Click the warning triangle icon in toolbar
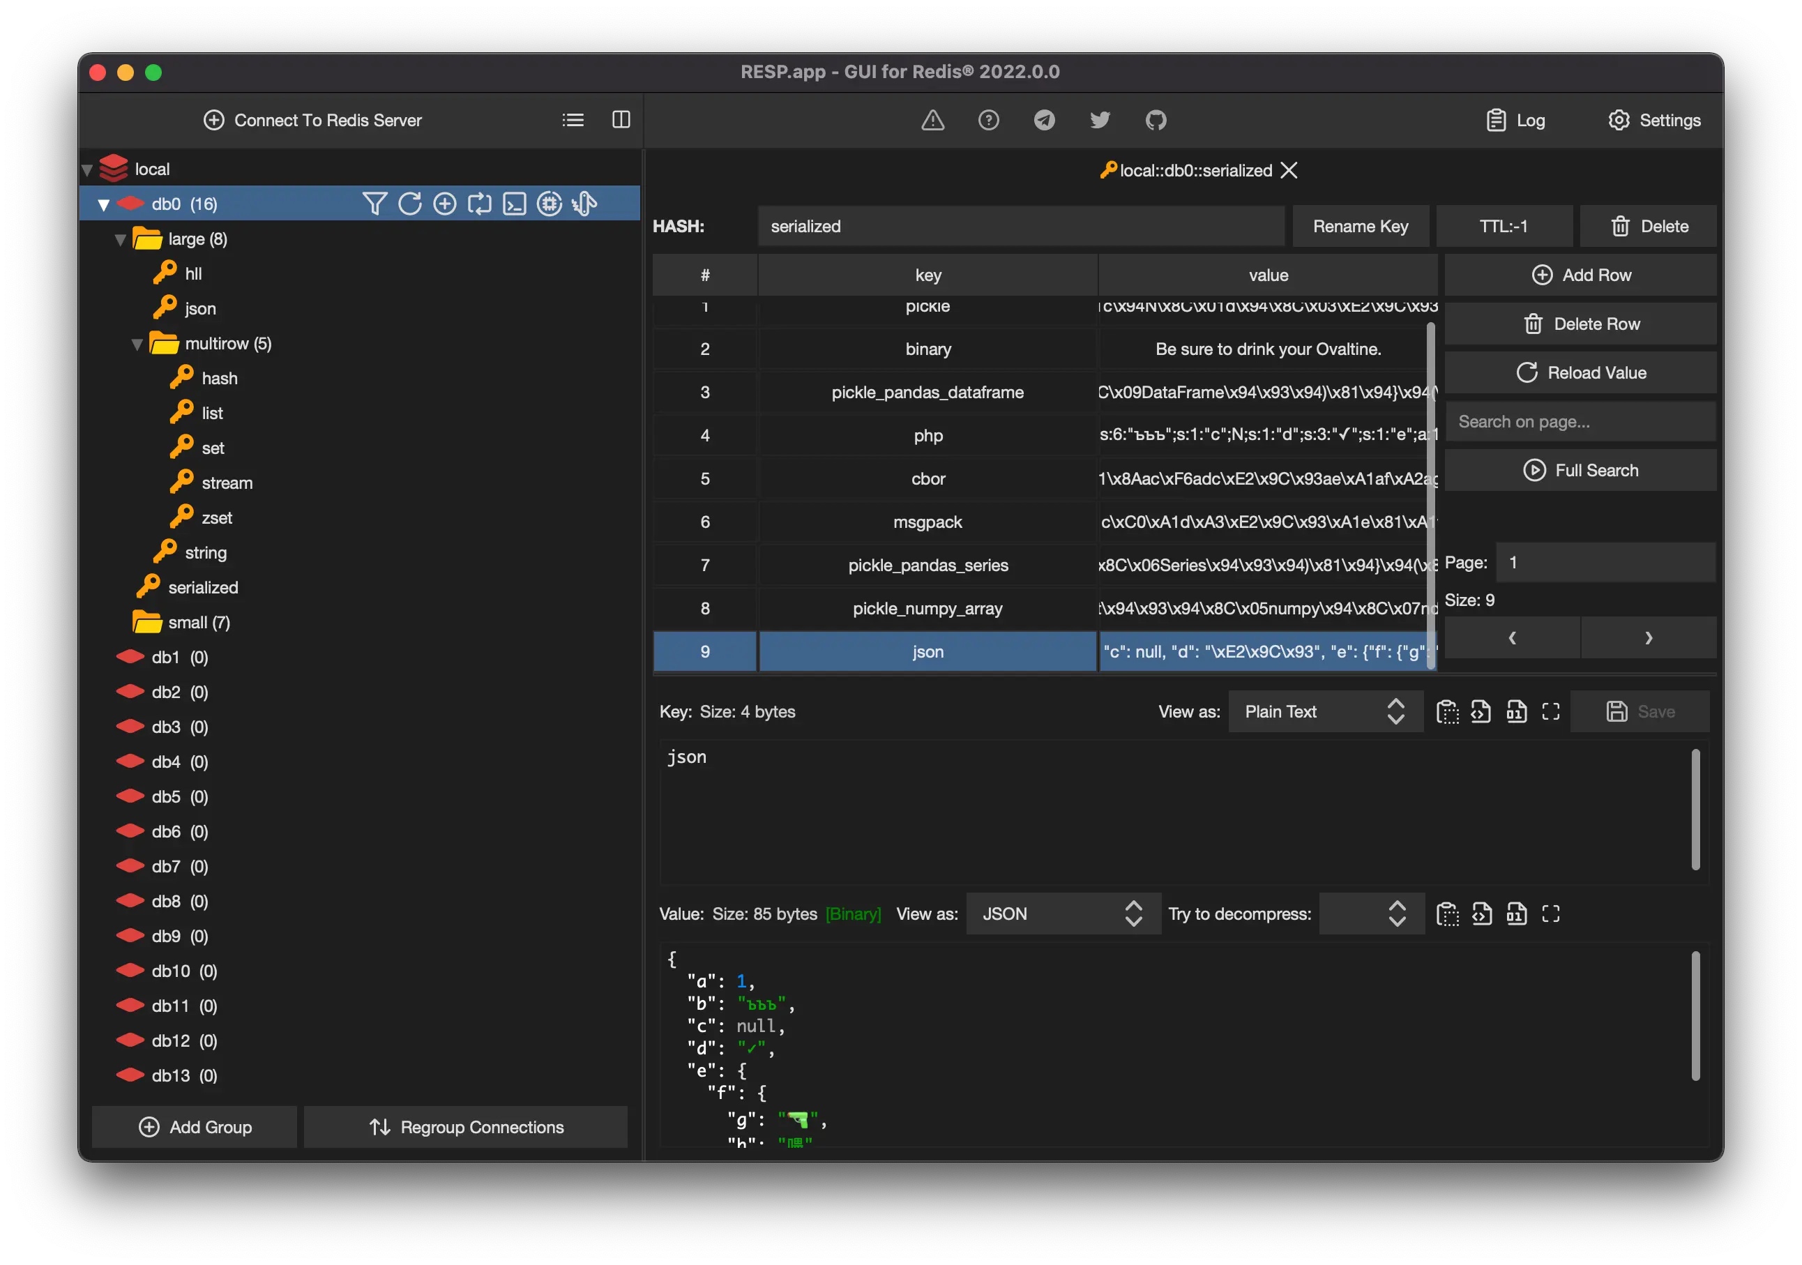1802x1265 pixels. pyautogui.click(x=932, y=120)
